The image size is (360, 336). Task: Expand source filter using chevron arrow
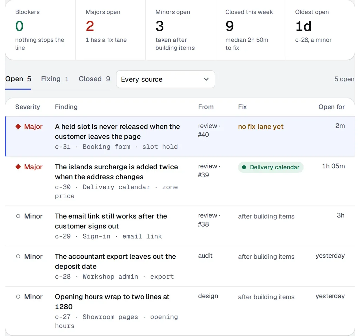tap(206, 79)
